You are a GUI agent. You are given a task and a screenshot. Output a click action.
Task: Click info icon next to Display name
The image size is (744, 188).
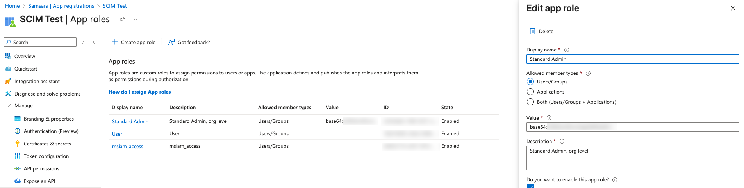click(x=567, y=50)
